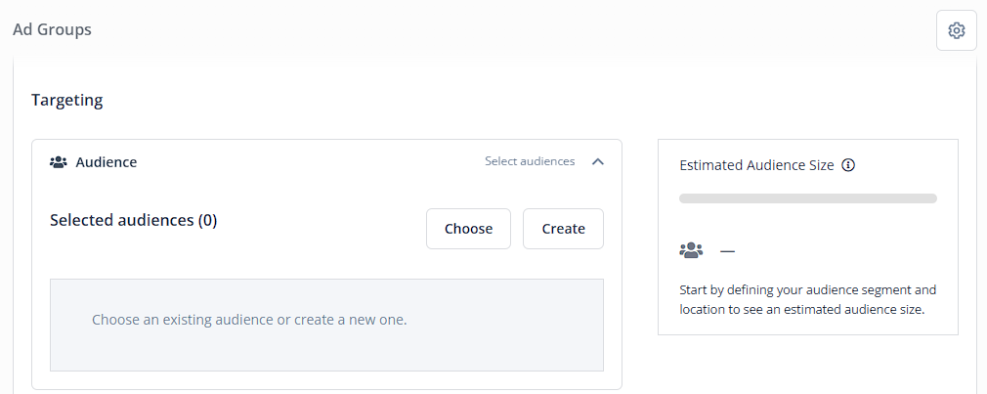Viewport: 987px width, 394px height.
Task: Click the Choose button
Action: coord(468,229)
